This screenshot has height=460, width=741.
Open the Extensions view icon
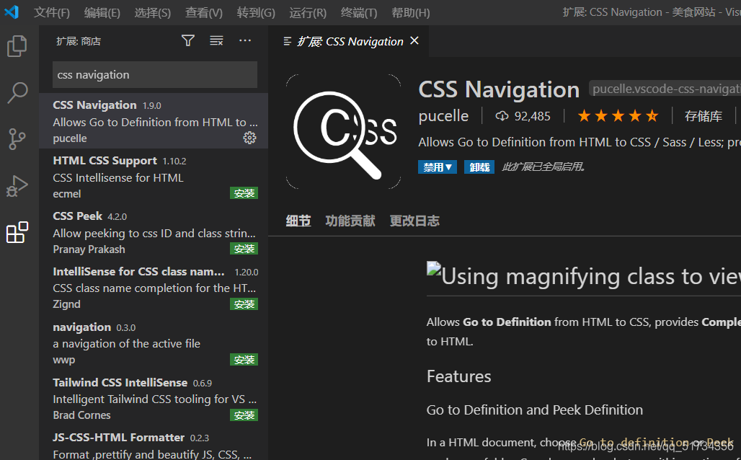17,232
